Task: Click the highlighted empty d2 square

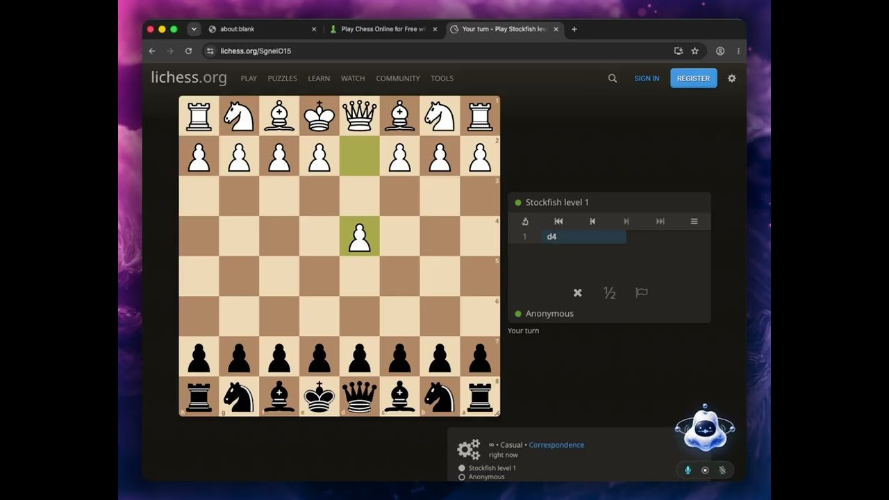Action: (x=360, y=156)
